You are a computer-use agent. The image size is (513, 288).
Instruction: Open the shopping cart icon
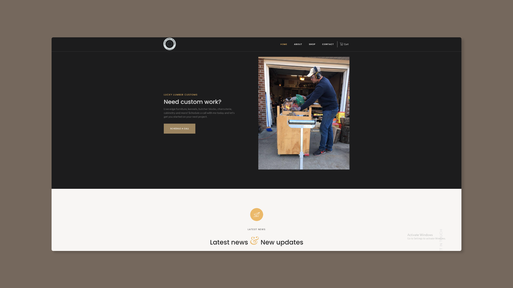(341, 44)
